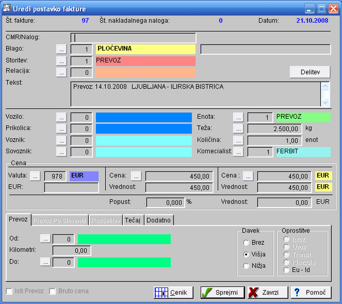Image resolution: width=342 pixels, height=304 pixels.
Task: Click the Delitev button
Action: 310,72
